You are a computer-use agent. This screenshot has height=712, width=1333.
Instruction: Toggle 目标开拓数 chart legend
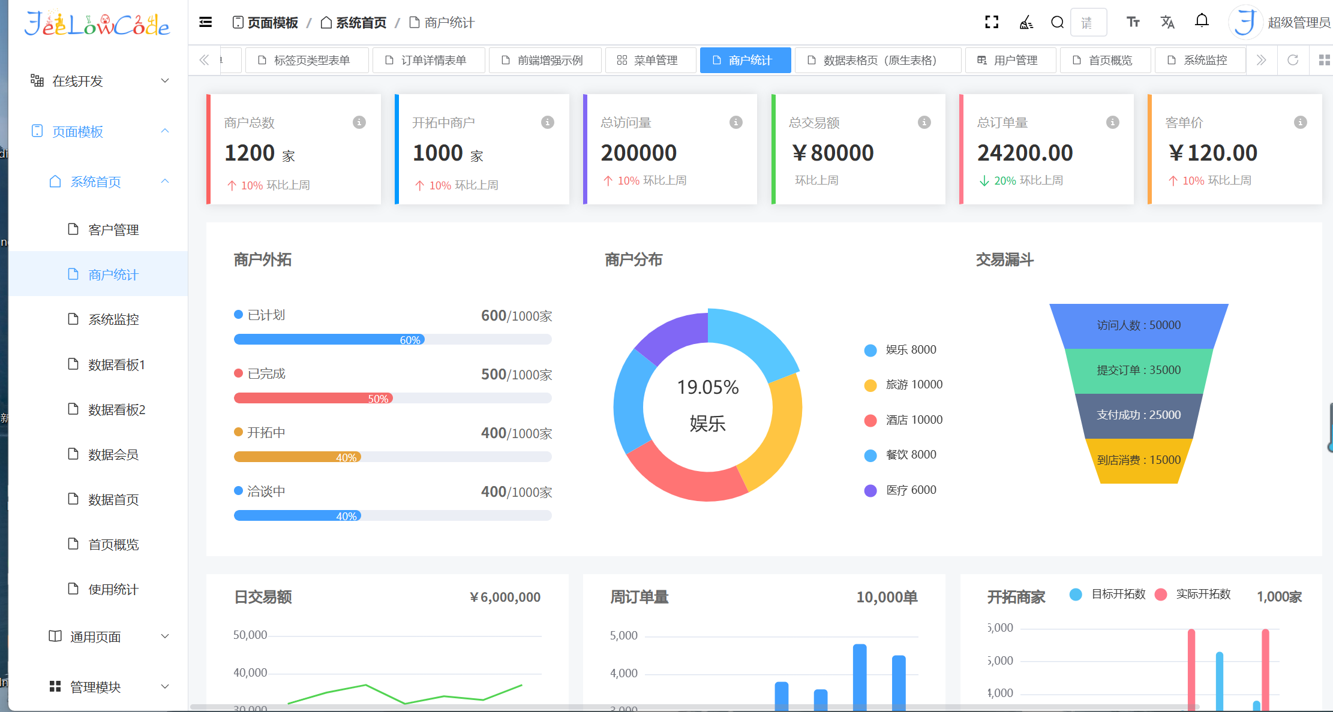pos(1107,594)
